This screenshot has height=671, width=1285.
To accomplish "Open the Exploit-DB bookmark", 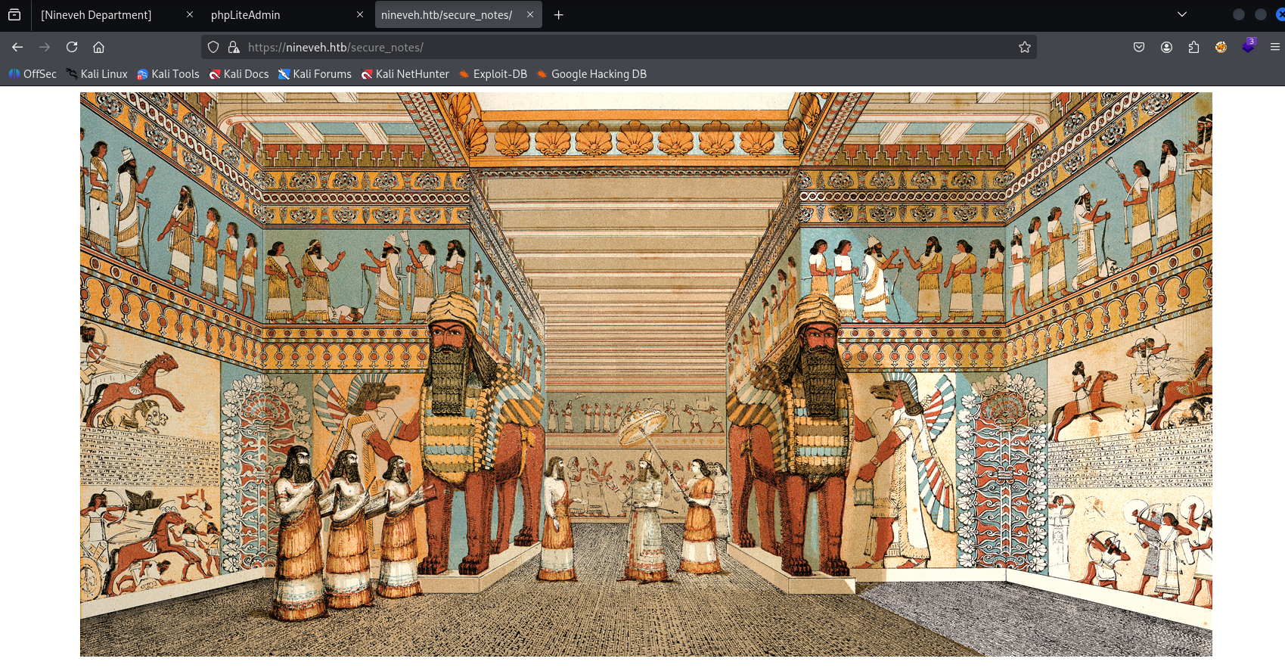I will click(493, 74).
